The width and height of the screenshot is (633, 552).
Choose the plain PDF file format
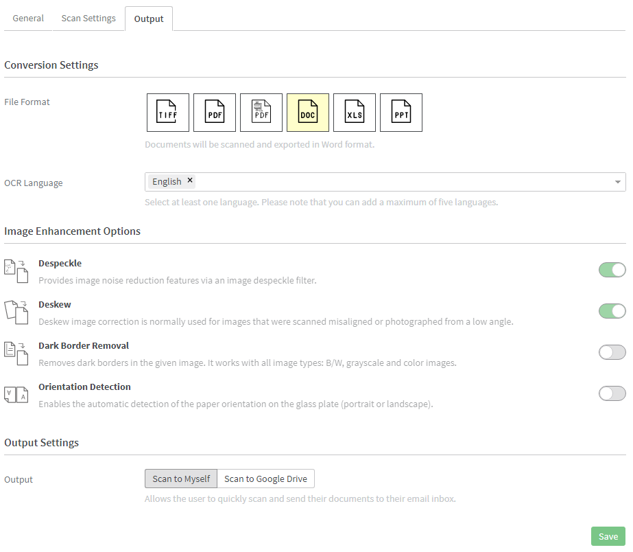click(215, 113)
